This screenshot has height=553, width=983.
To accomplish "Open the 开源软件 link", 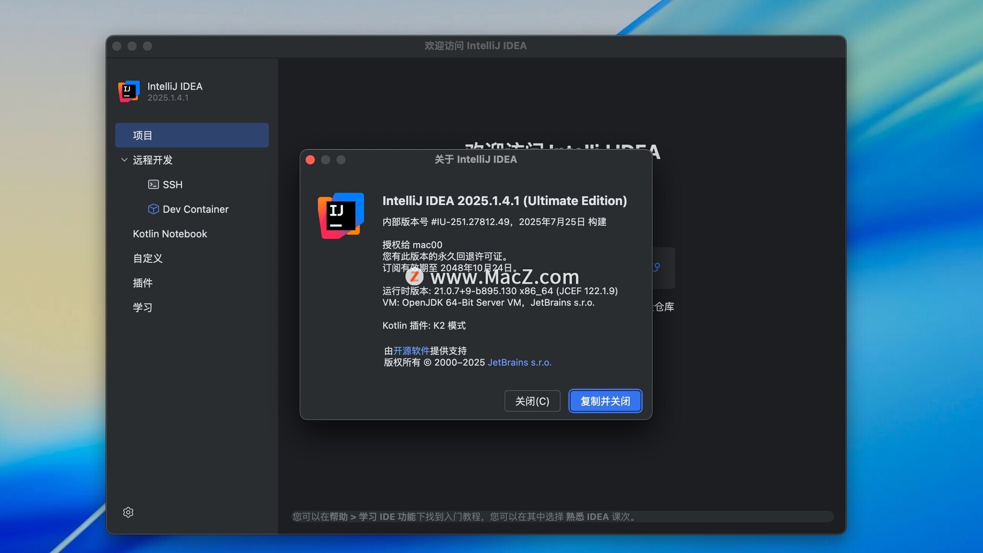I will tap(411, 351).
